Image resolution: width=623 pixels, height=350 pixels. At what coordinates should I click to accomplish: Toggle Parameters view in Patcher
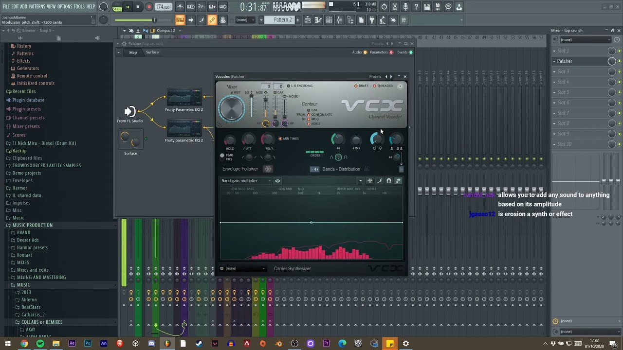pos(381,52)
